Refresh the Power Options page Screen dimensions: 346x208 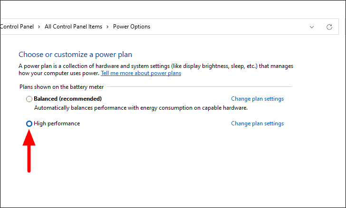tap(329, 27)
